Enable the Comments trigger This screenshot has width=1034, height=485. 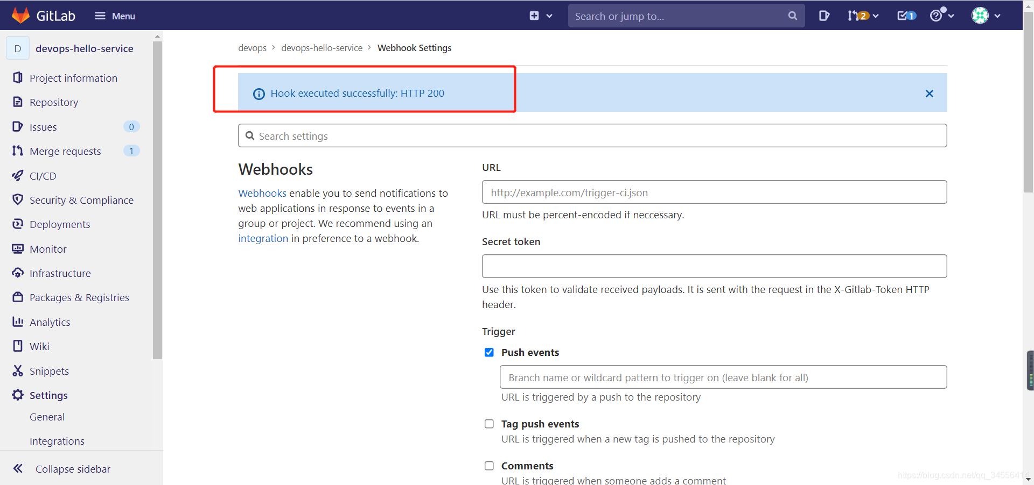point(489,466)
